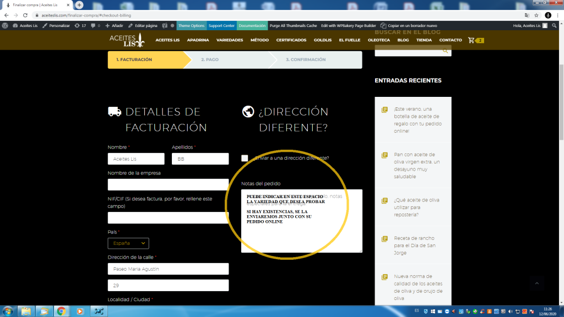Switch to the '2. Pago' checkout step

pyautogui.click(x=210, y=59)
